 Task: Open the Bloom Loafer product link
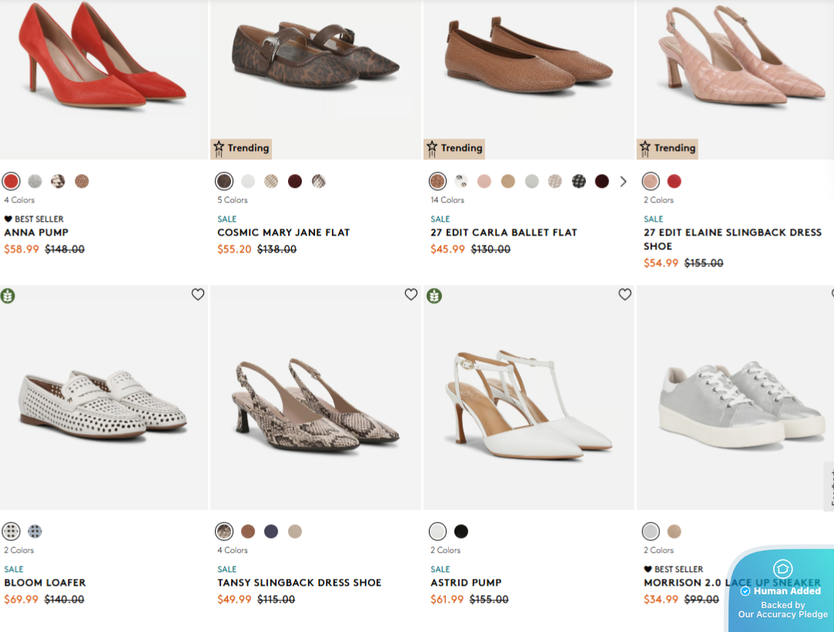tap(45, 583)
